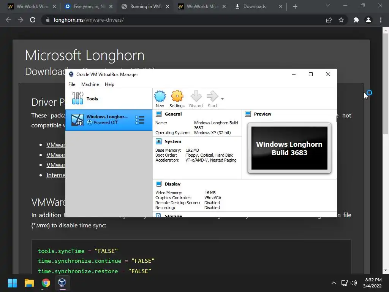Screen dimensions: 389x292
Task: Click the VirtualBox title bar logo
Action: 71,74
